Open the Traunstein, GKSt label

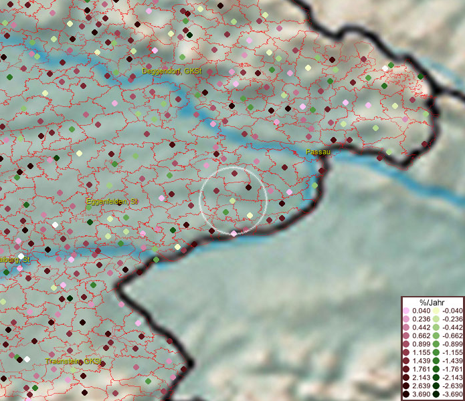(x=73, y=361)
